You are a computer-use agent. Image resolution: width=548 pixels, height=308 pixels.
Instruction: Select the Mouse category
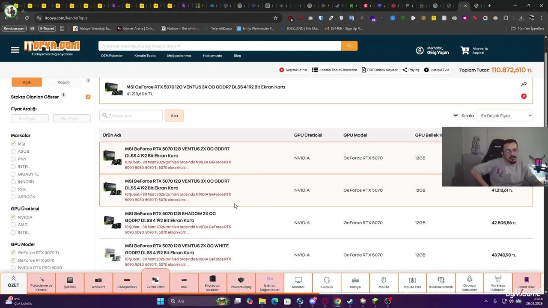384,282
